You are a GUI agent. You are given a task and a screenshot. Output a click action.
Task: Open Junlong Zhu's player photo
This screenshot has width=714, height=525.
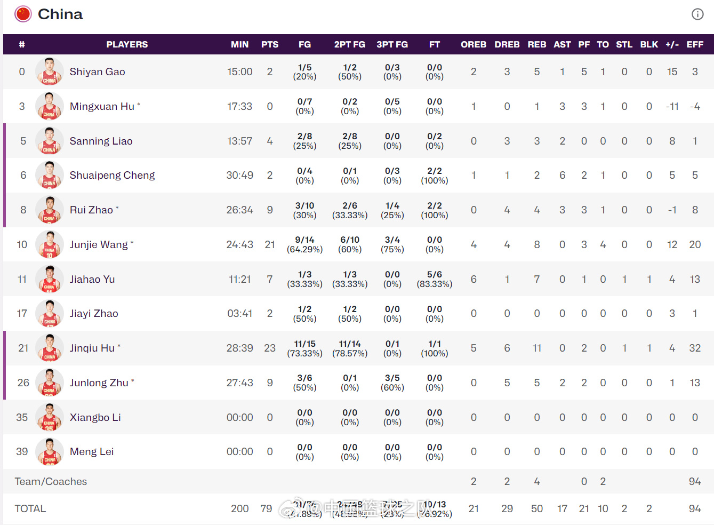pyautogui.click(x=49, y=383)
